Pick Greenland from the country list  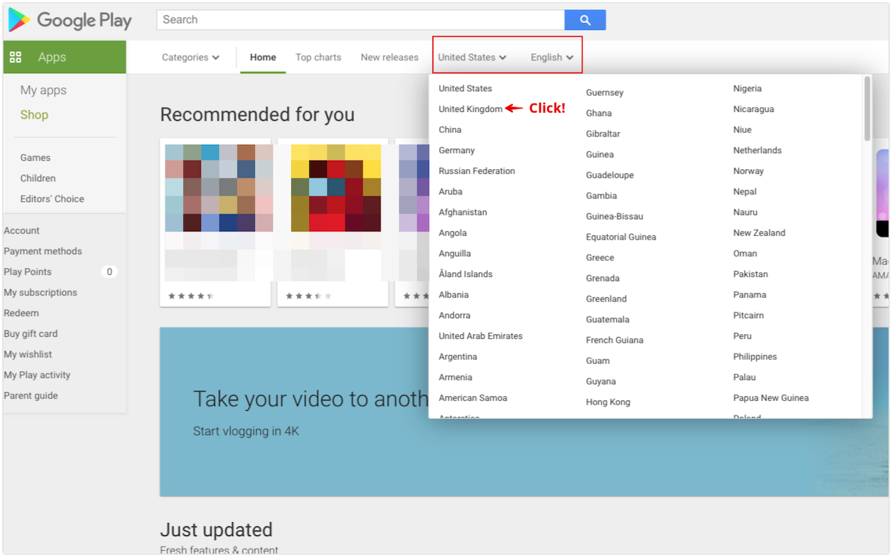[606, 299]
